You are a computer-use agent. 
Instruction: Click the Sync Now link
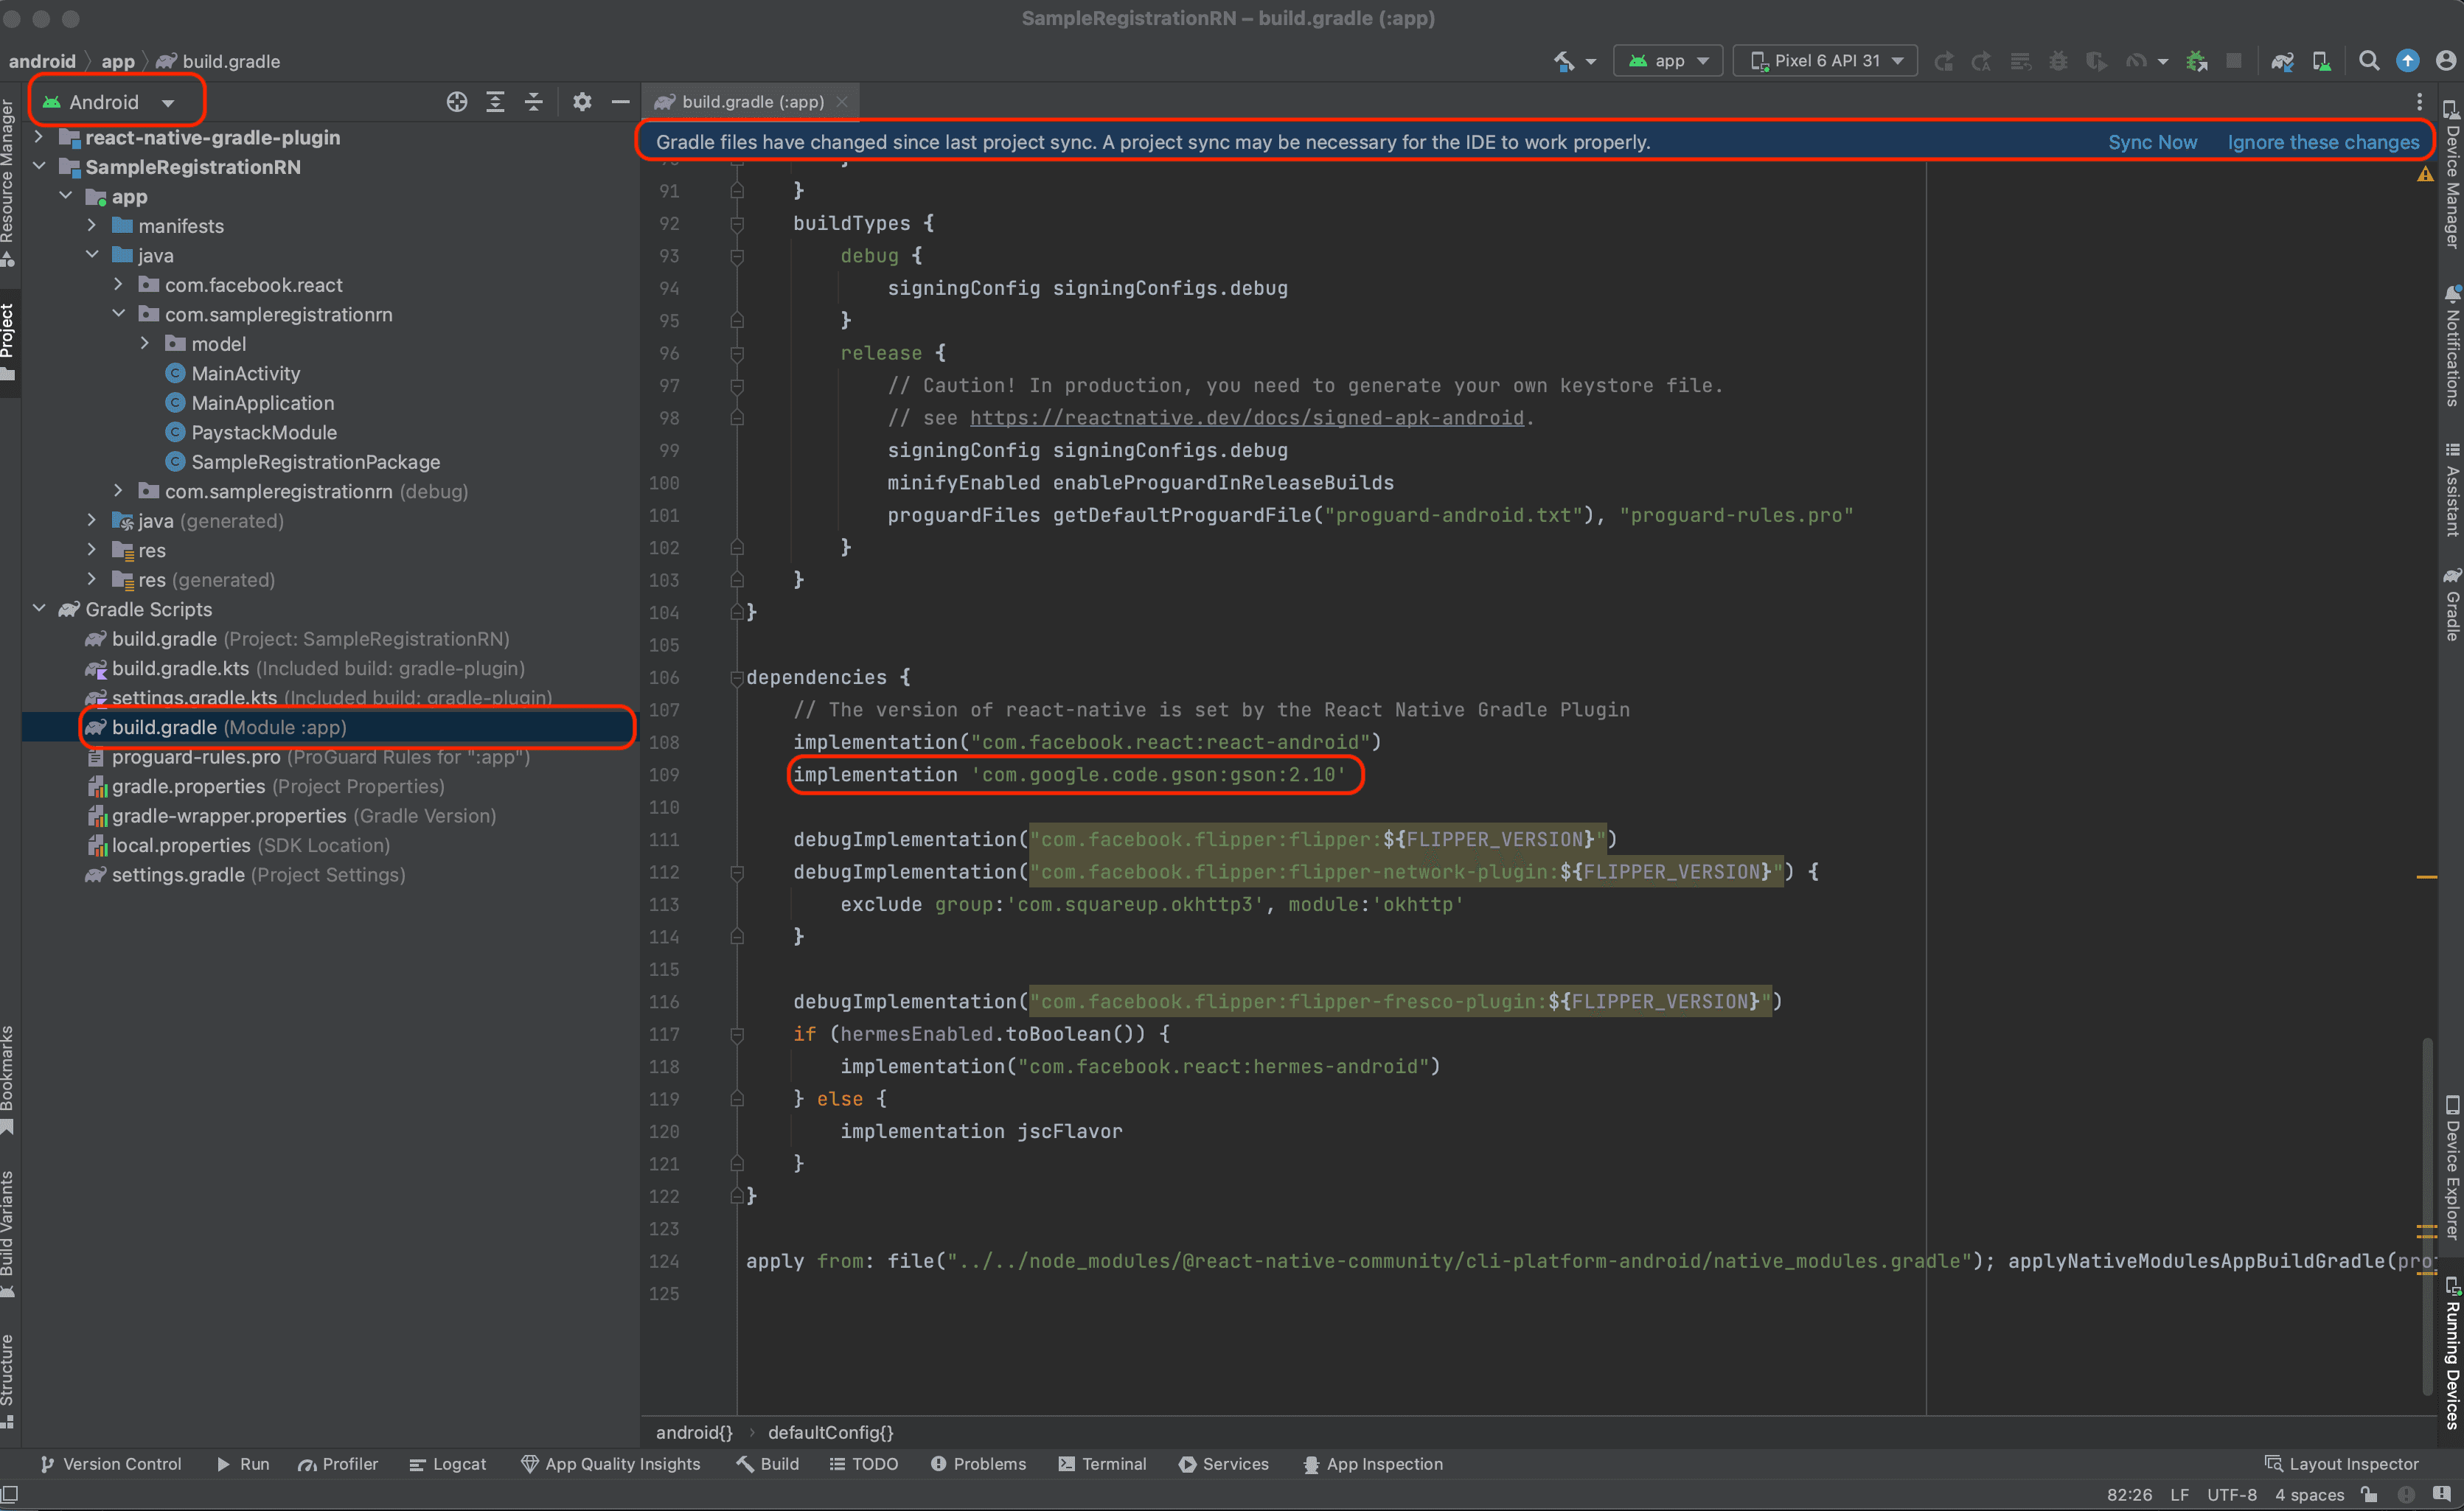2152,142
